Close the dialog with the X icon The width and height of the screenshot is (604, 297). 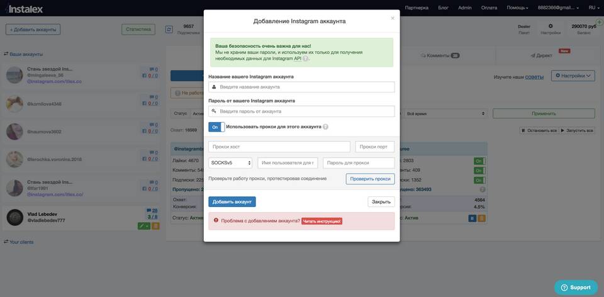[x=393, y=18]
